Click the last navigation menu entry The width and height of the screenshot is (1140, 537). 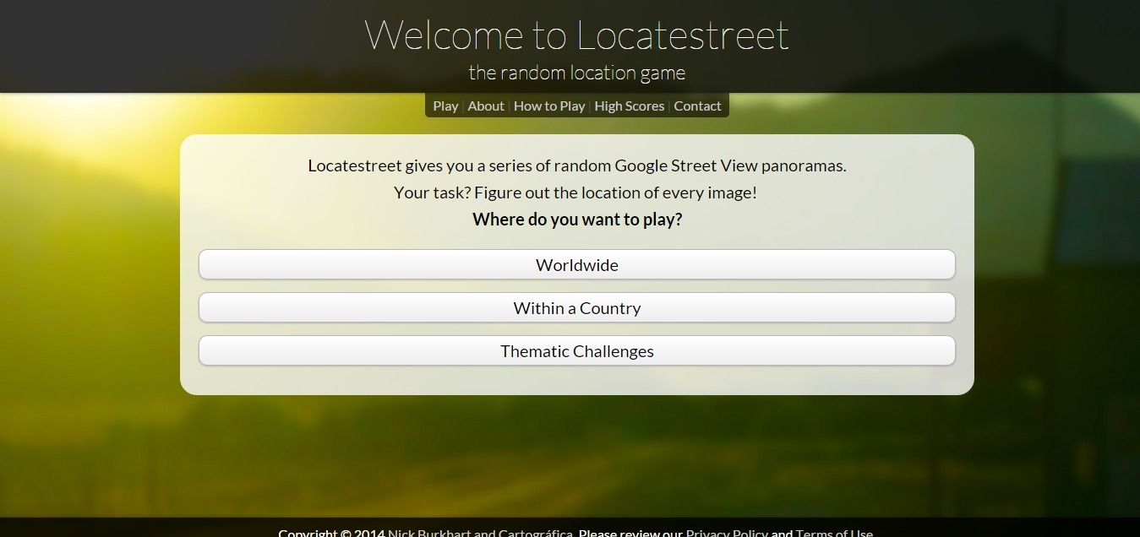698,106
